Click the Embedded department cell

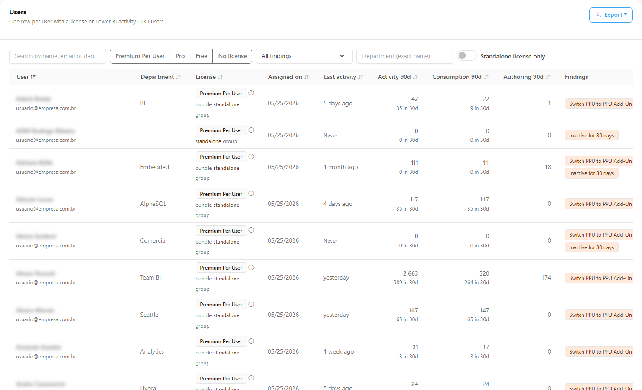click(x=154, y=167)
